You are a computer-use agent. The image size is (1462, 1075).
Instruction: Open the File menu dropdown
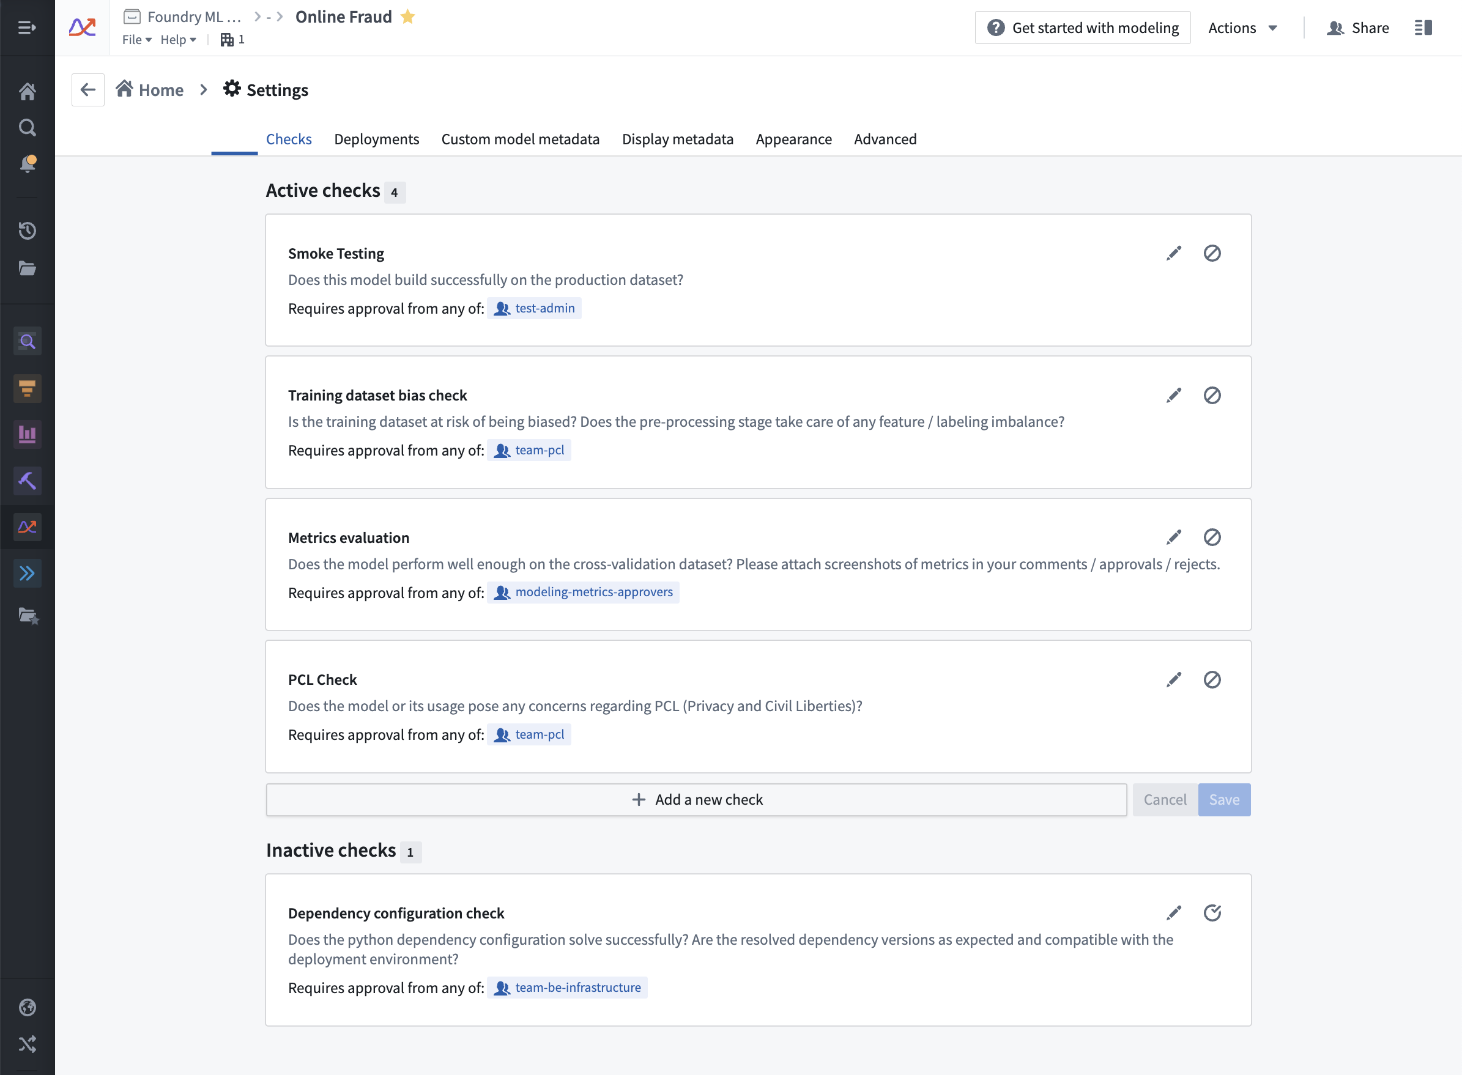(x=136, y=40)
